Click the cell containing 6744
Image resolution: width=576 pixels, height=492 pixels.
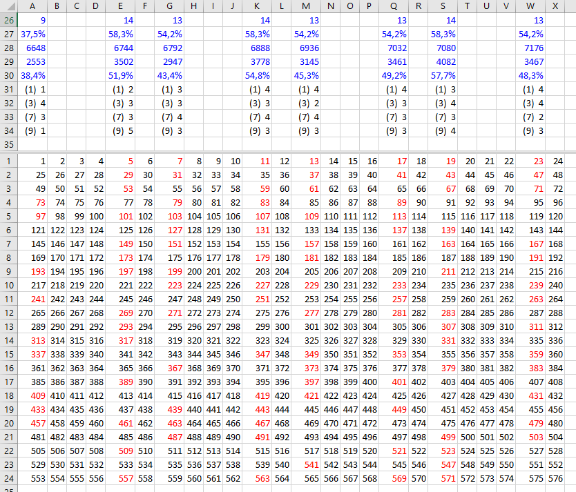point(120,48)
